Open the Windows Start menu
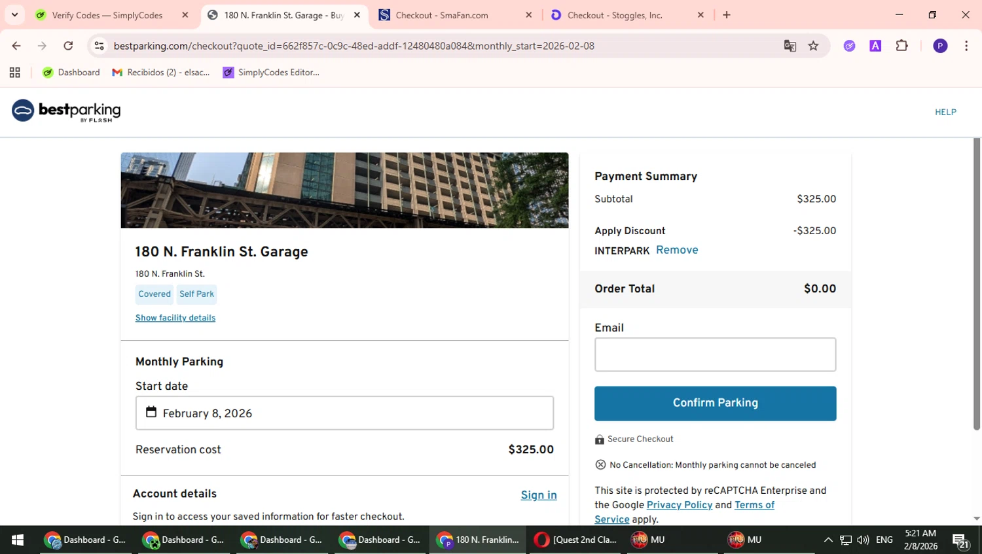The image size is (982, 554). (18, 540)
